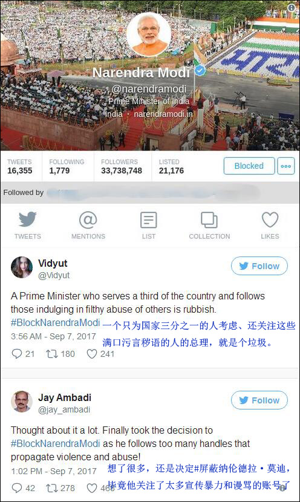Open the narendramodi.in website link
300x502 pixels.
163,114
